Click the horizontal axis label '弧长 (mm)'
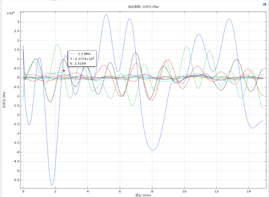The width and height of the screenshot is (269, 197). (143, 195)
